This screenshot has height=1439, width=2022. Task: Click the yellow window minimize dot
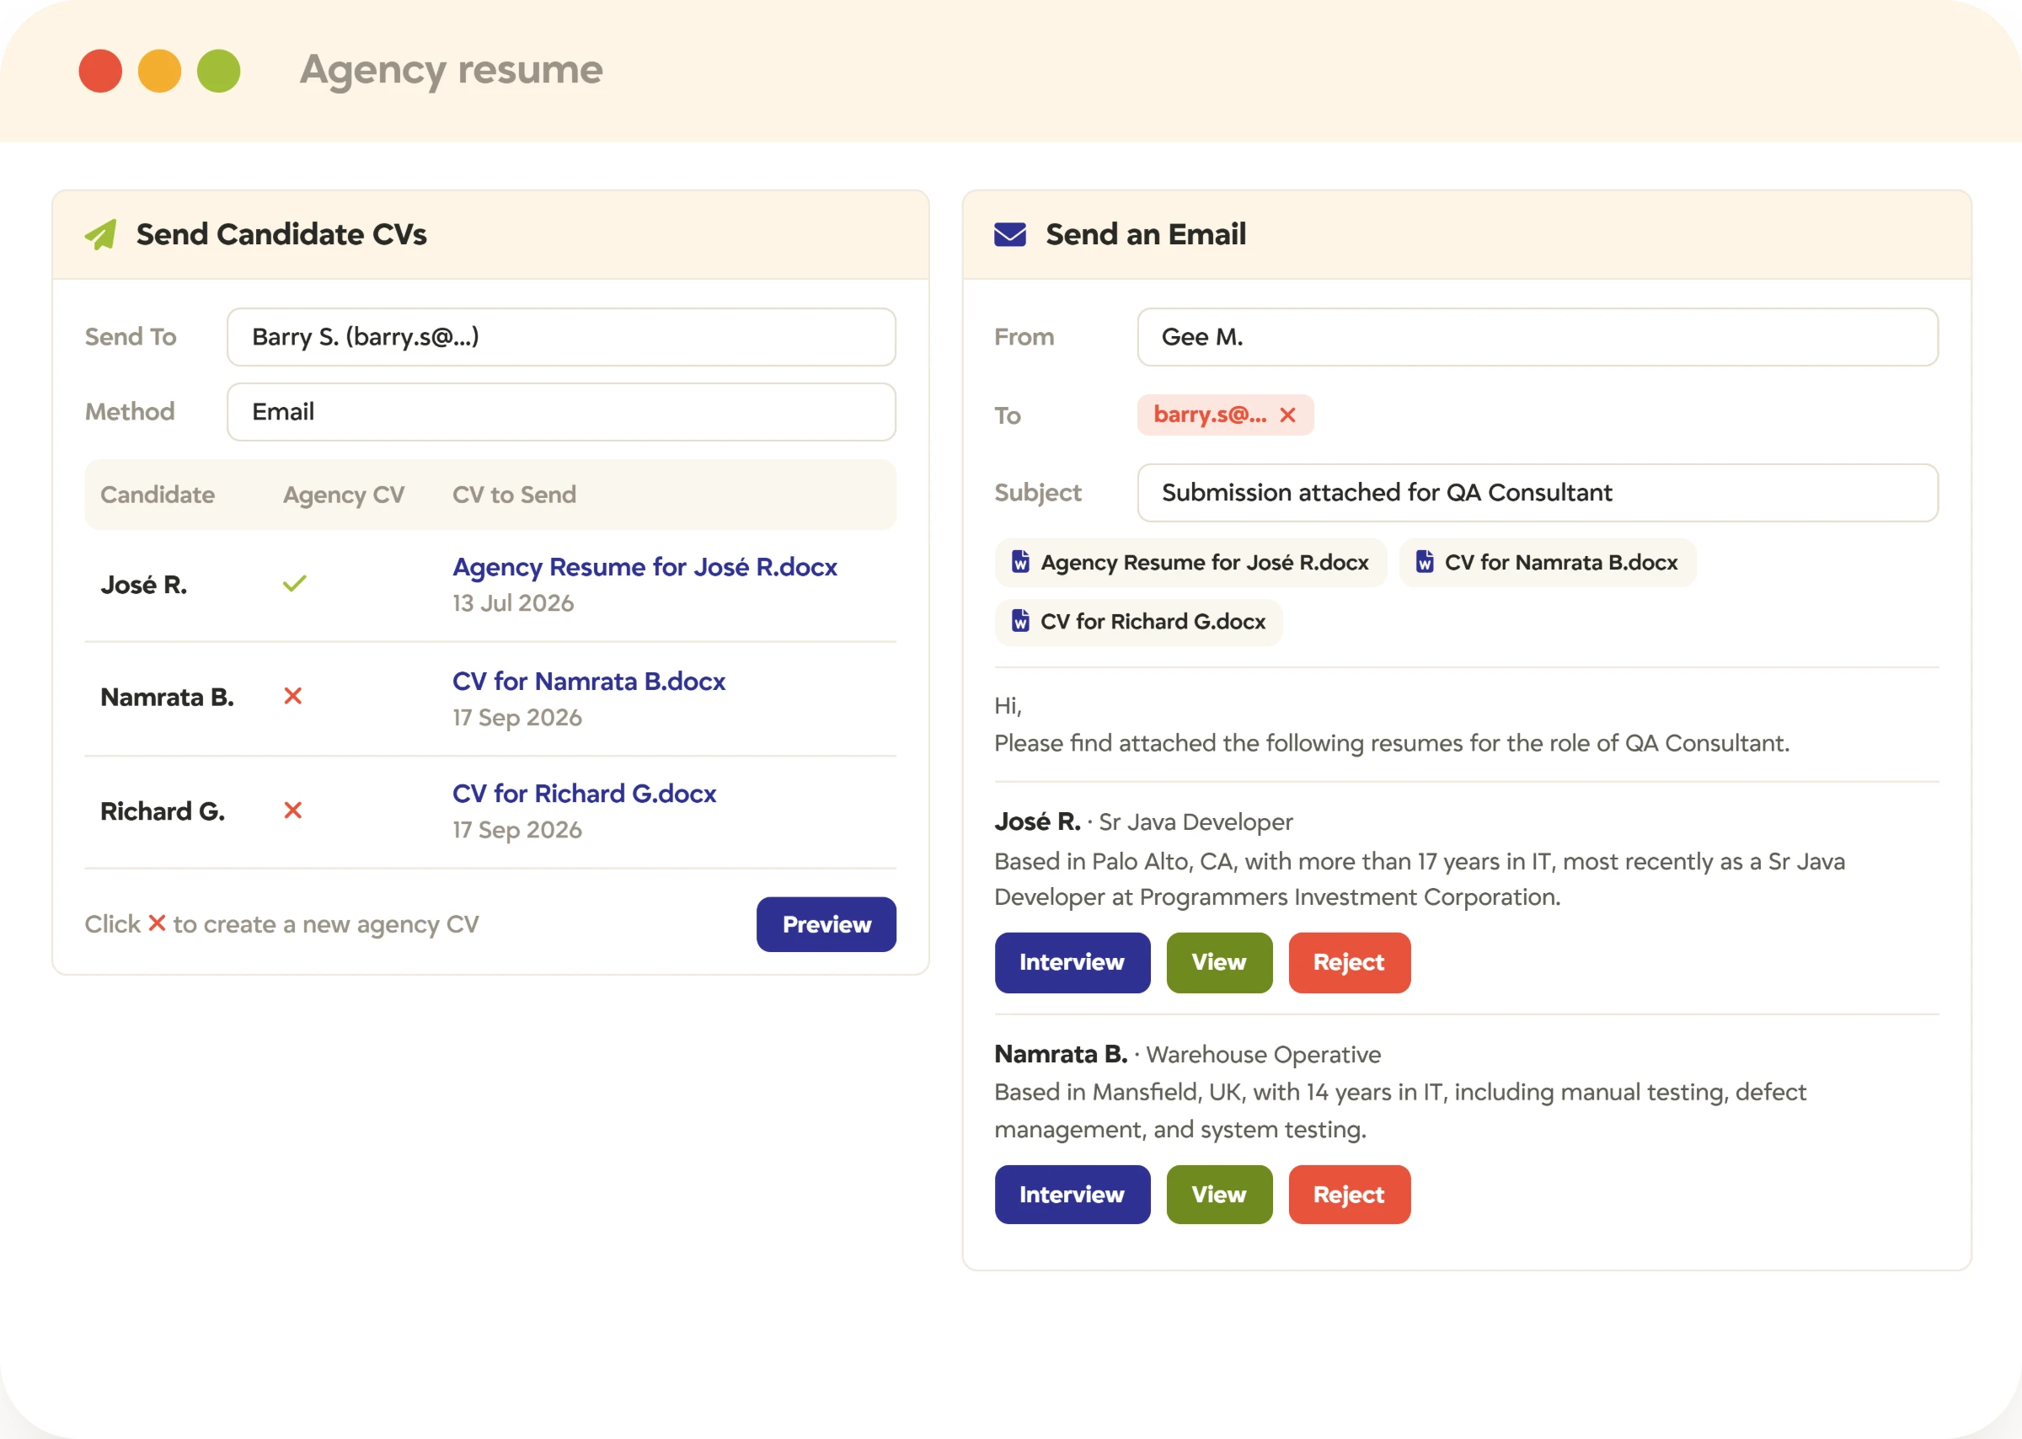coord(159,71)
